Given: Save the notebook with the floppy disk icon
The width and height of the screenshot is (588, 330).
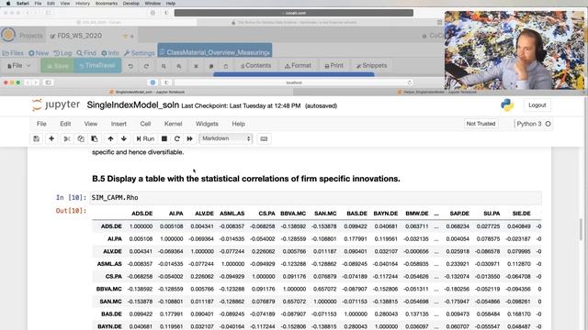Looking at the screenshot, I should click(37, 138).
